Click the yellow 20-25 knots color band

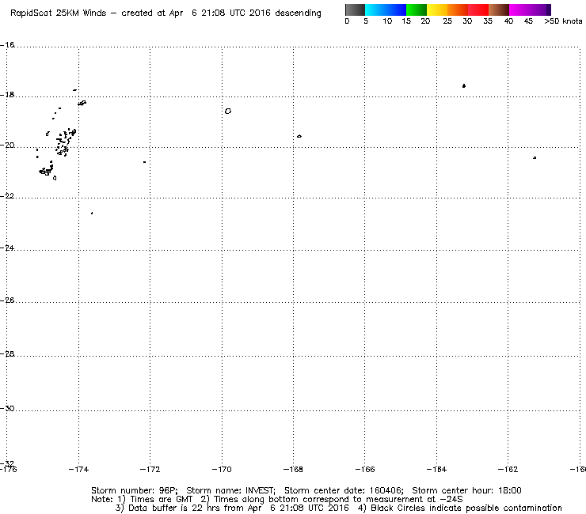pyautogui.click(x=437, y=9)
